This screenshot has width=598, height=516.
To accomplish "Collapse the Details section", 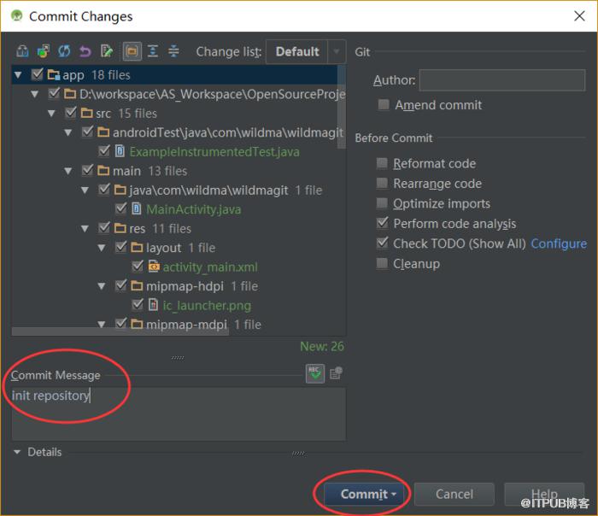I will point(17,452).
